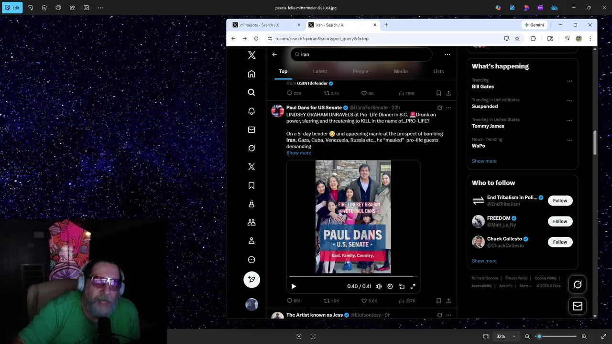612x344 pixels.
Task: Open more options for Bill Gates trend
Action: point(569,81)
